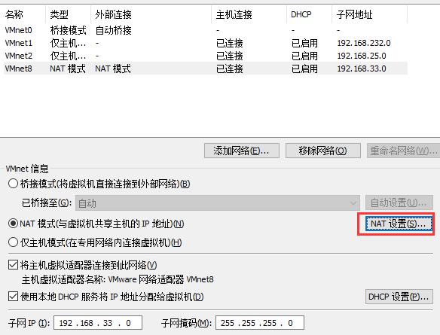Toggle use local DHCP service checkbox
Image resolution: width=440 pixels, height=335 pixels.
click(13, 297)
